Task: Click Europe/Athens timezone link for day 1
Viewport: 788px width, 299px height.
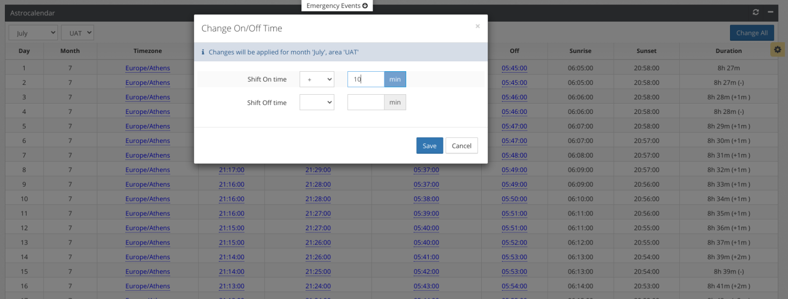Action: pyautogui.click(x=147, y=68)
